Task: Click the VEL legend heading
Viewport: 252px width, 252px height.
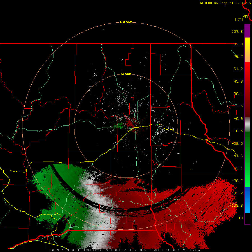Action: coord(246,17)
